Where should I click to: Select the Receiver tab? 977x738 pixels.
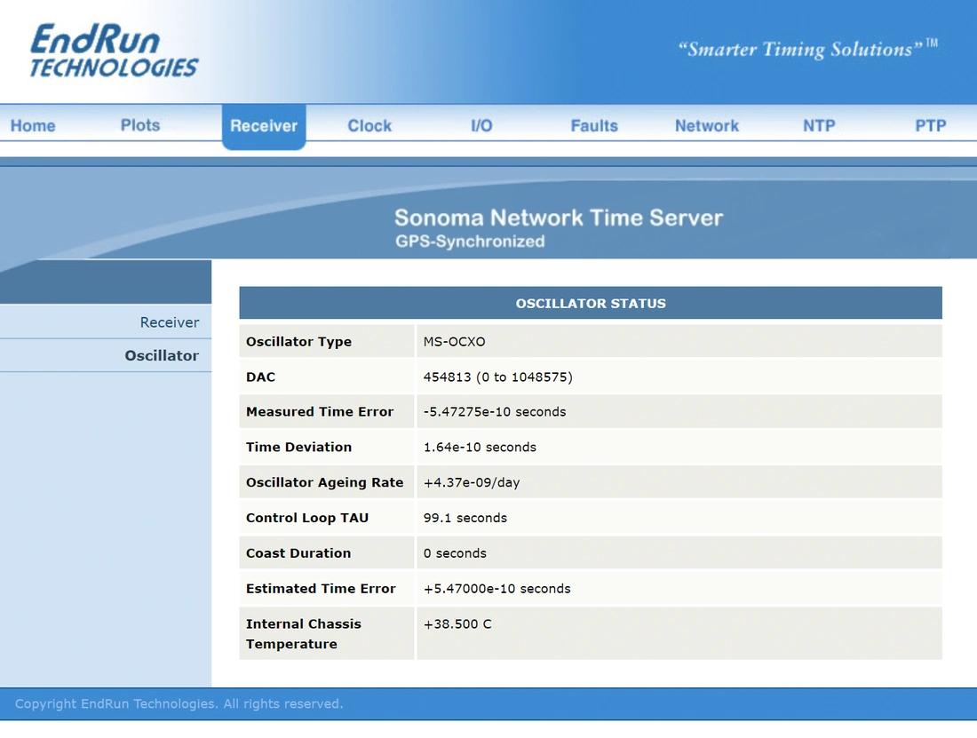(264, 126)
